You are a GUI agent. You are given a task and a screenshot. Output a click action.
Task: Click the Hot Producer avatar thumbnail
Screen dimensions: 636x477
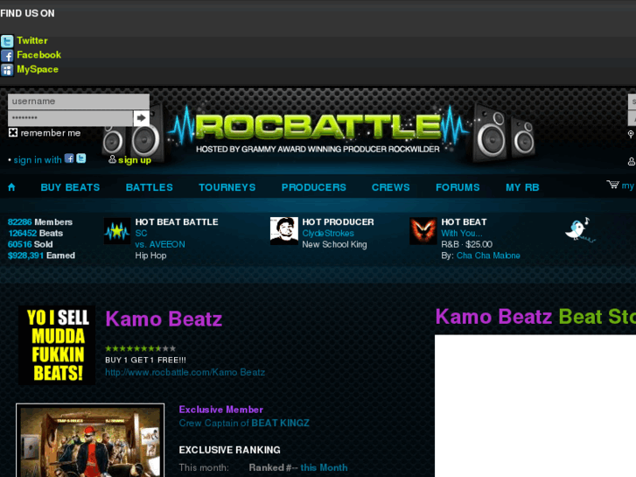click(284, 231)
